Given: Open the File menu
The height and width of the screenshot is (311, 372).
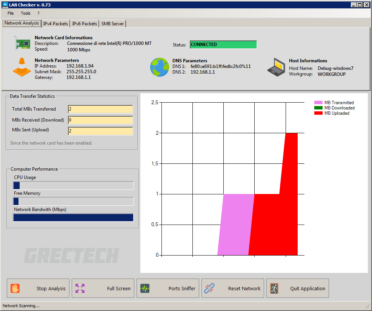Looking at the screenshot, I should 11,13.
